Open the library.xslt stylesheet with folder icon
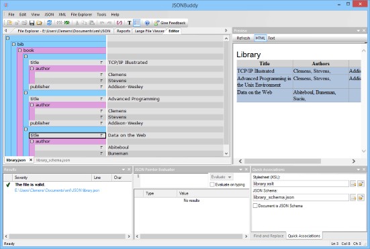This screenshot has height=249, width=370. tap(361, 184)
